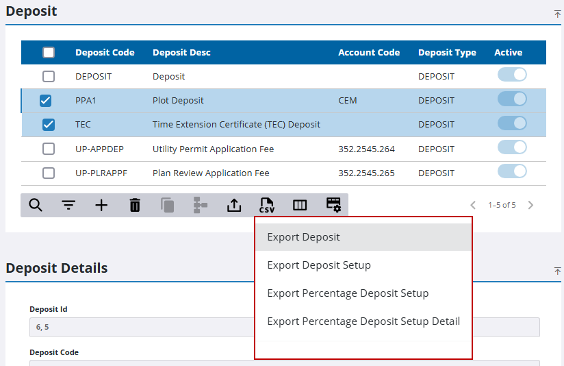Go to next page using right chevron
This screenshot has height=366, width=564.
(x=530, y=205)
